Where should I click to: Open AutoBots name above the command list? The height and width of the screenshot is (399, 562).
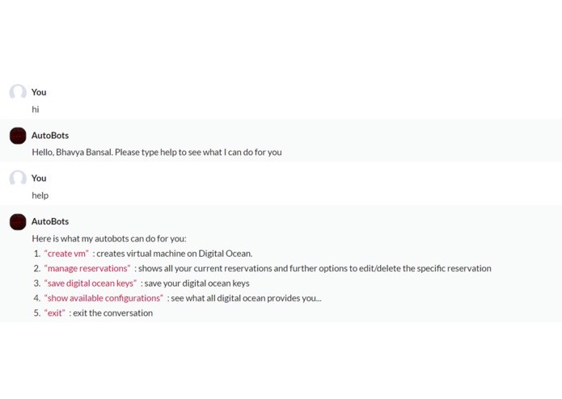click(x=50, y=221)
